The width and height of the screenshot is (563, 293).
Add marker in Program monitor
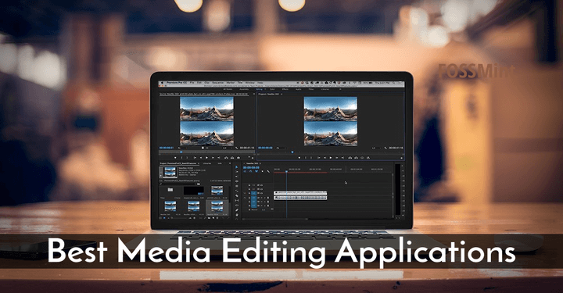click(299, 158)
